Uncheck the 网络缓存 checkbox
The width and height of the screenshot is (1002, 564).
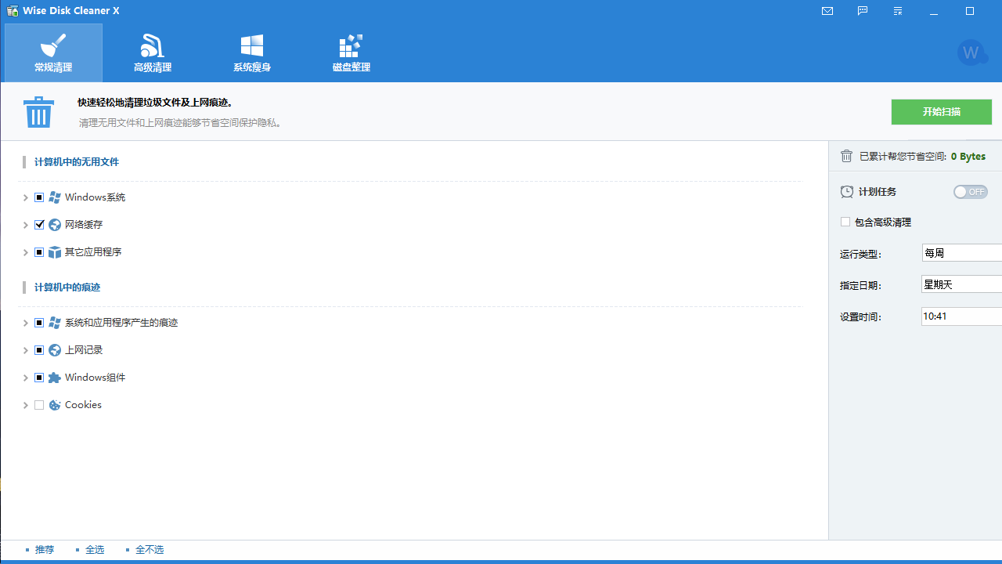point(39,225)
